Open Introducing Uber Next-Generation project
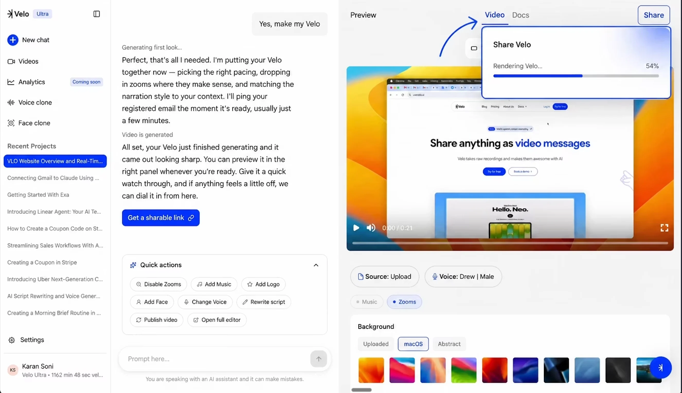 pyautogui.click(x=55, y=279)
